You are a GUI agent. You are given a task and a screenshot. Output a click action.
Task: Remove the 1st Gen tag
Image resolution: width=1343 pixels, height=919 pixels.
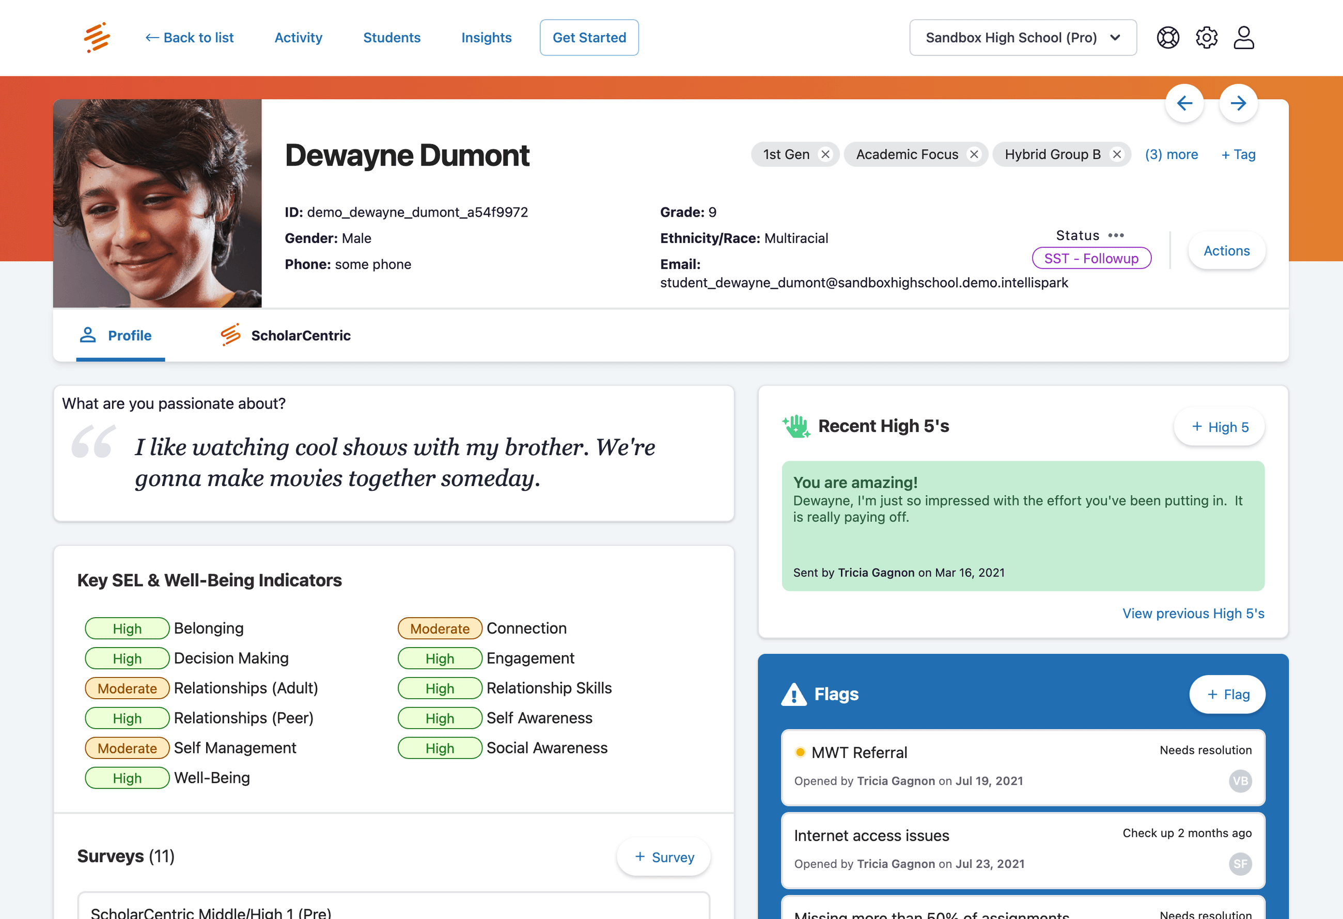pyautogui.click(x=825, y=155)
